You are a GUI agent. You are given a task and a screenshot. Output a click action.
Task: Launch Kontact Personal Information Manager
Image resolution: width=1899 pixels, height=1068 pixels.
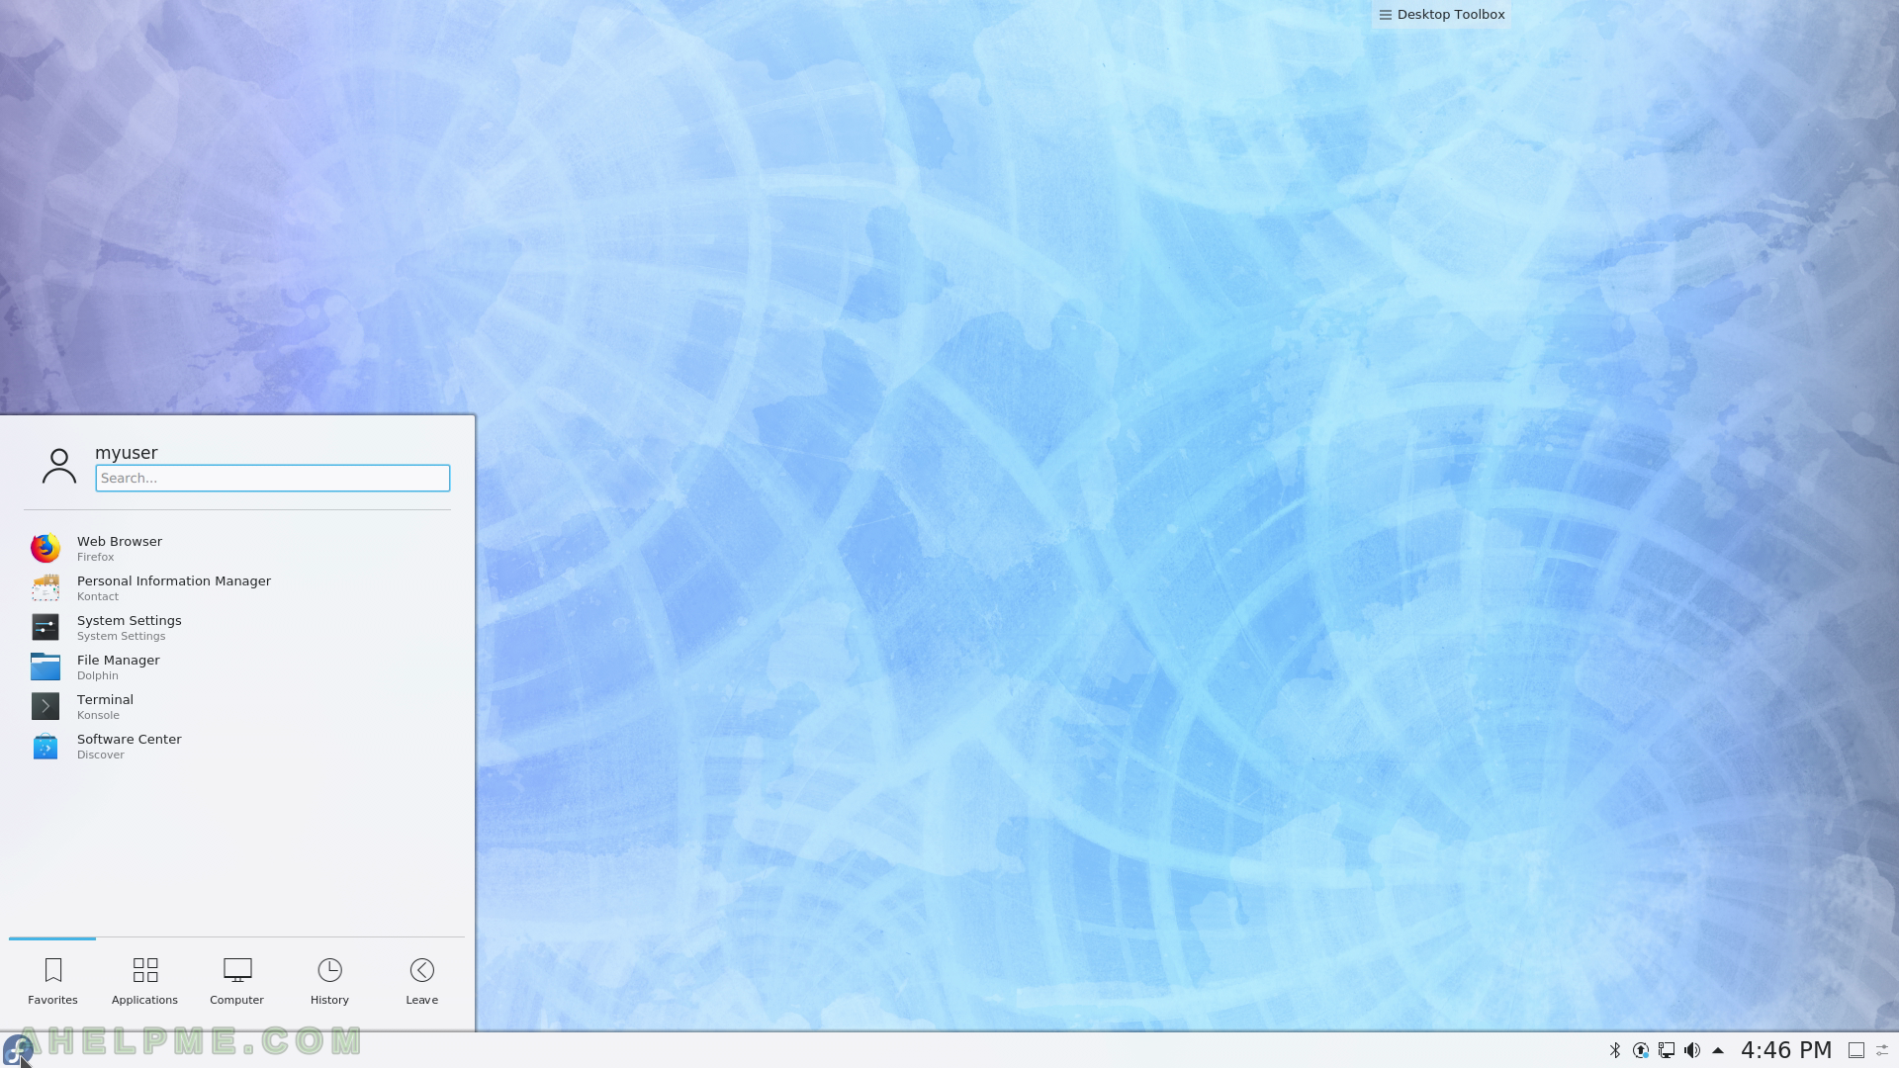click(237, 587)
